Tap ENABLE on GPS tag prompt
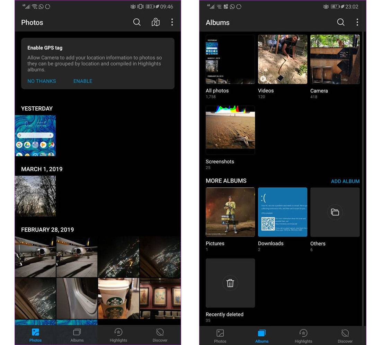Viewport: 374px width, 345px height. point(83,81)
